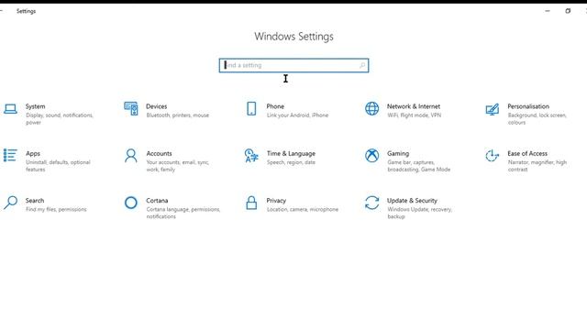The height and width of the screenshot is (330, 587).
Task: Click the Personalisation title
Action: (x=528, y=106)
